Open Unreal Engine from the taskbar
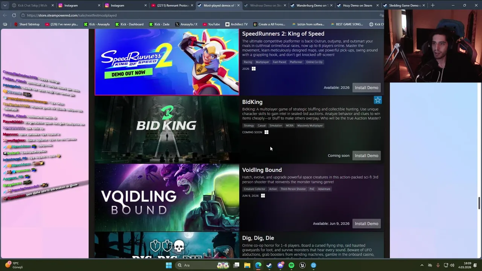 pyautogui.click(x=302, y=265)
